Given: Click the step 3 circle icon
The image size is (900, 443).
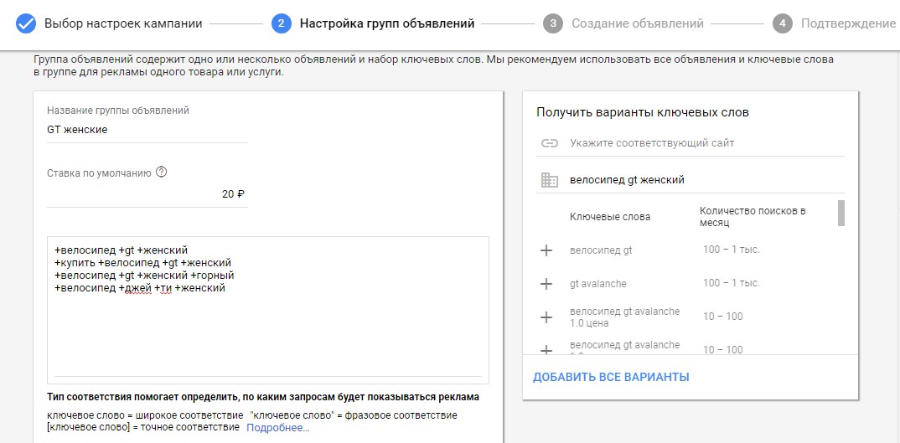Looking at the screenshot, I should tap(553, 23).
